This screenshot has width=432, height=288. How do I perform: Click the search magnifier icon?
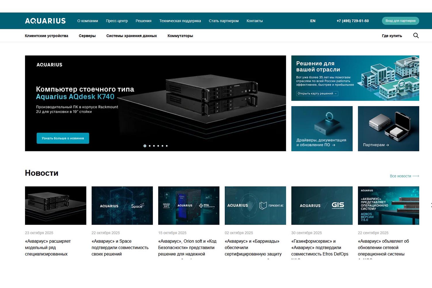pos(416,35)
